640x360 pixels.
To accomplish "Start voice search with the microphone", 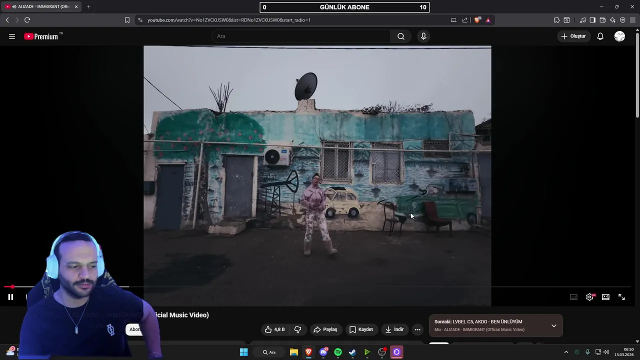I will point(423,36).
